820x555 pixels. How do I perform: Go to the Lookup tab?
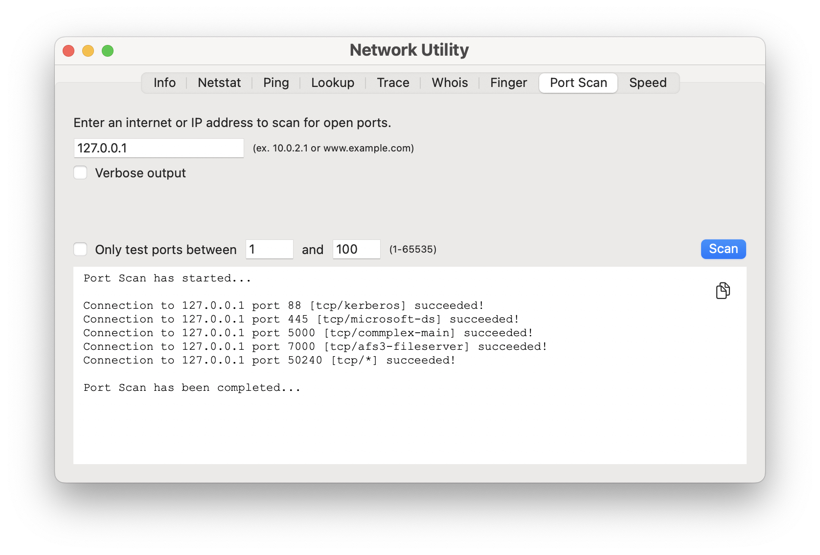click(x=333, y=83)
